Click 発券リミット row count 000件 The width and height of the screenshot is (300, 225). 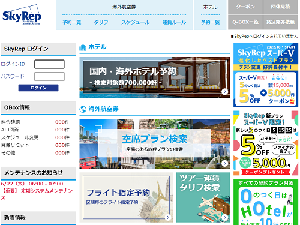(62, 145)
